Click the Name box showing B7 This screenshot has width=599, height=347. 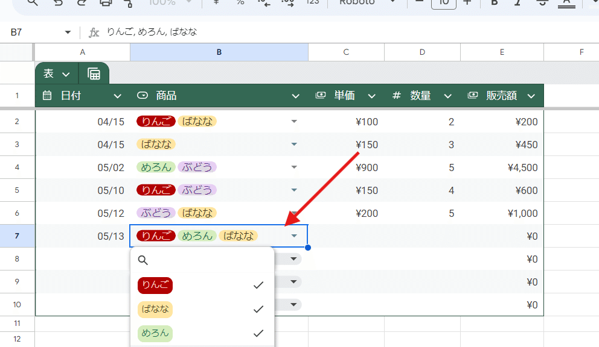coord(16,33)
